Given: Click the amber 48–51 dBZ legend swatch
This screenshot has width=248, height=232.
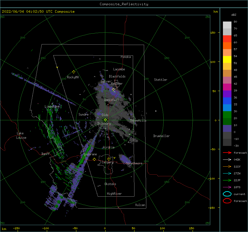Looking at the screenshot, I should [x=227, y=66].
